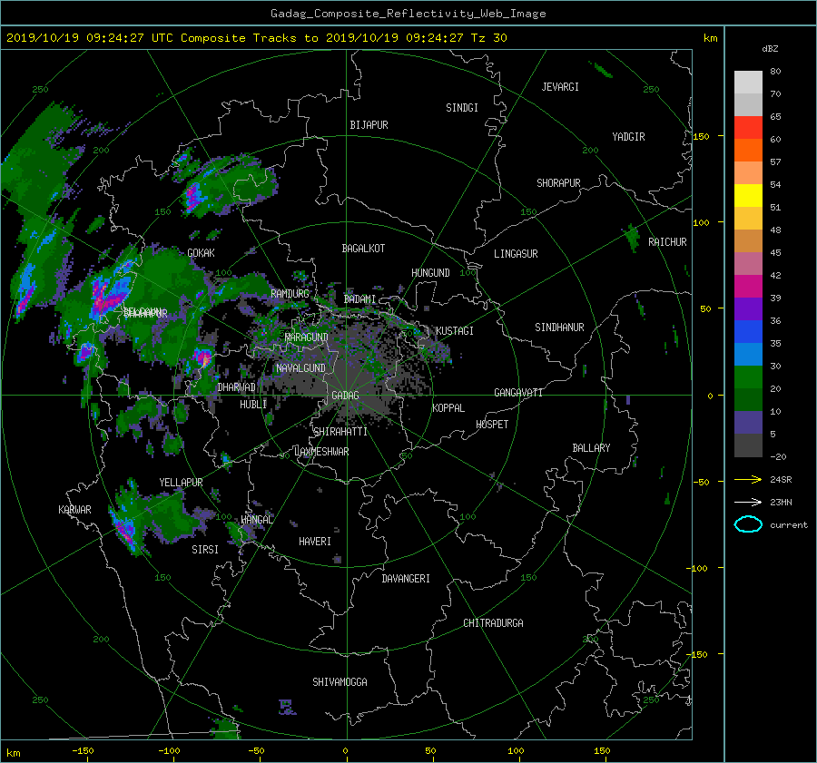Click the JEVARGI city label
This screenshot has height=763, width=817.
560,87
